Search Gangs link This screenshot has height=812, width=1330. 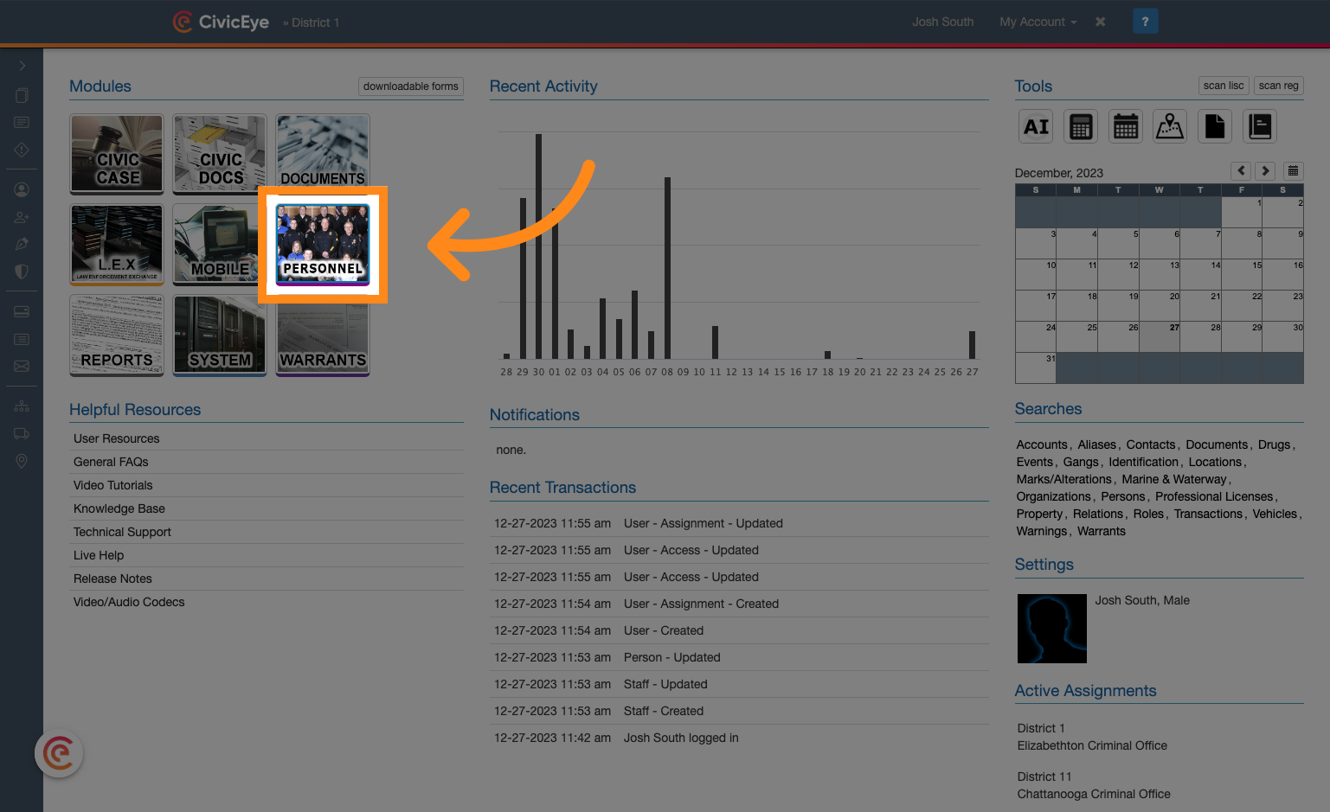point(1081,462)
